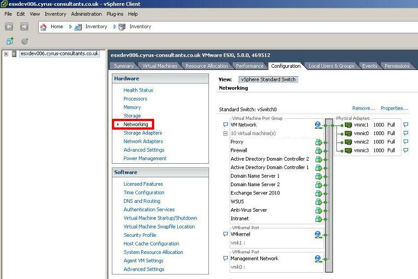This screenshot has width=418, height=279.
Task: Switch to the Events tab
Action: coord(369,66)
